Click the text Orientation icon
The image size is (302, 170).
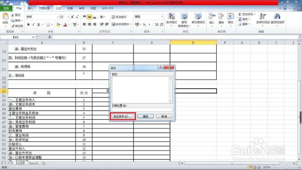coord(102,17)
